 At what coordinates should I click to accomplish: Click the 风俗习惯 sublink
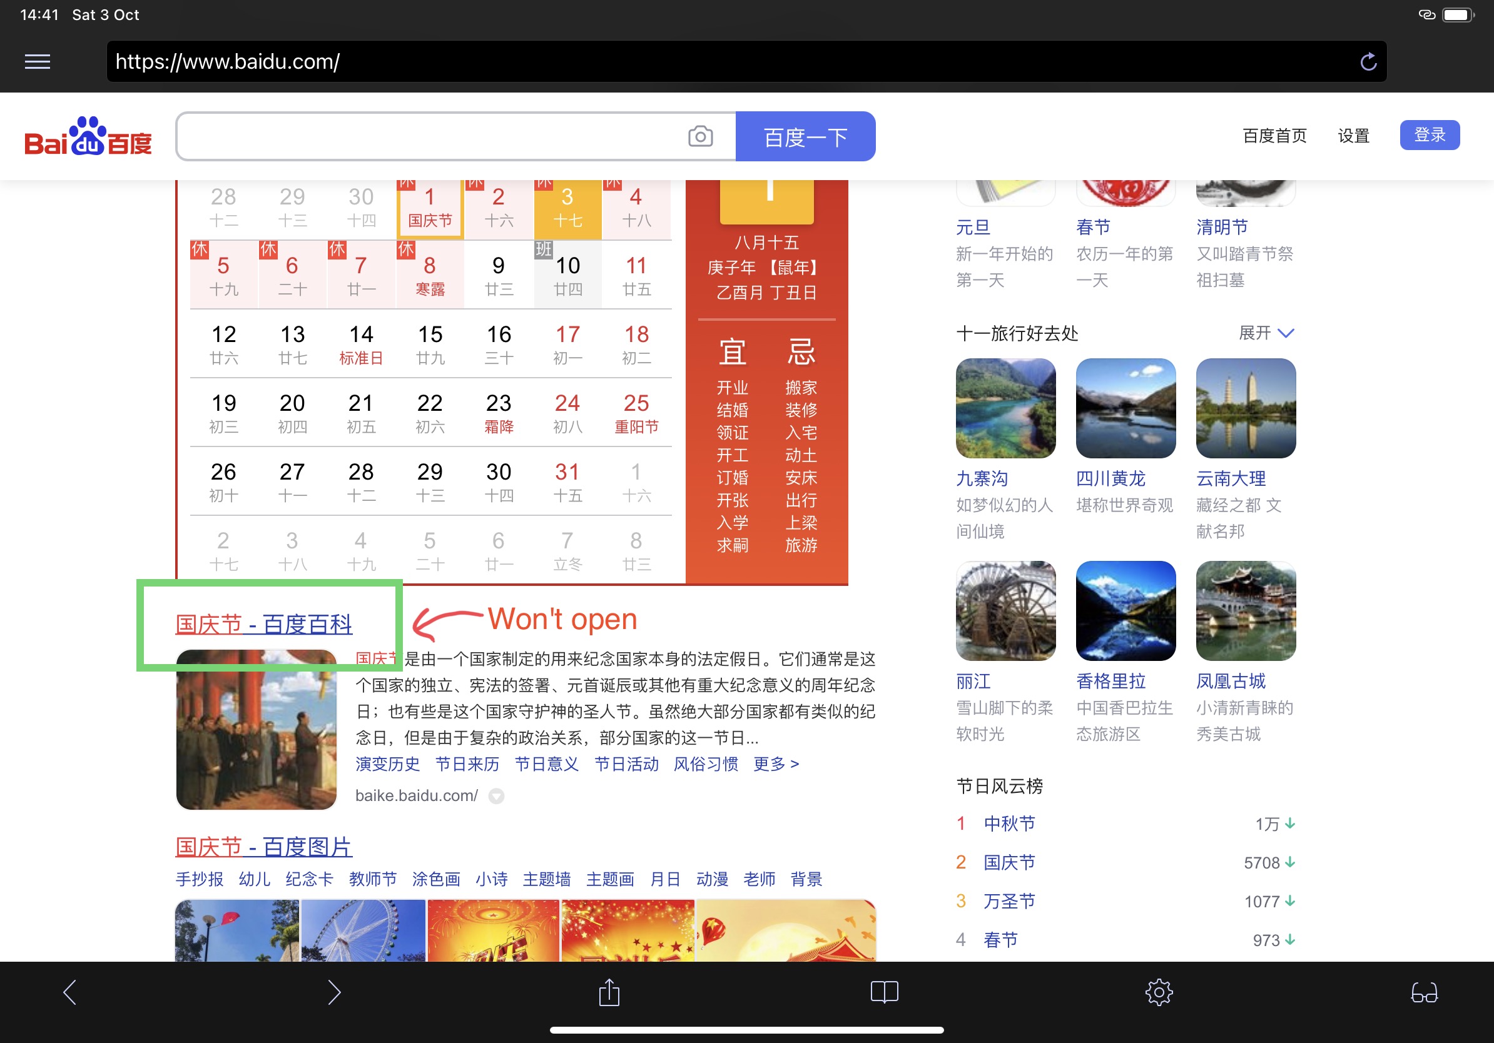706,763
